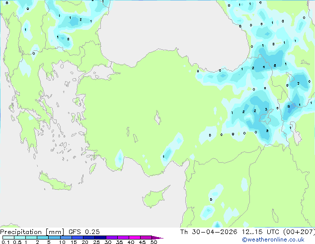Click the '20' legend scale label
This screenshot has width=315, height=244.
click(x=85, y=242)
